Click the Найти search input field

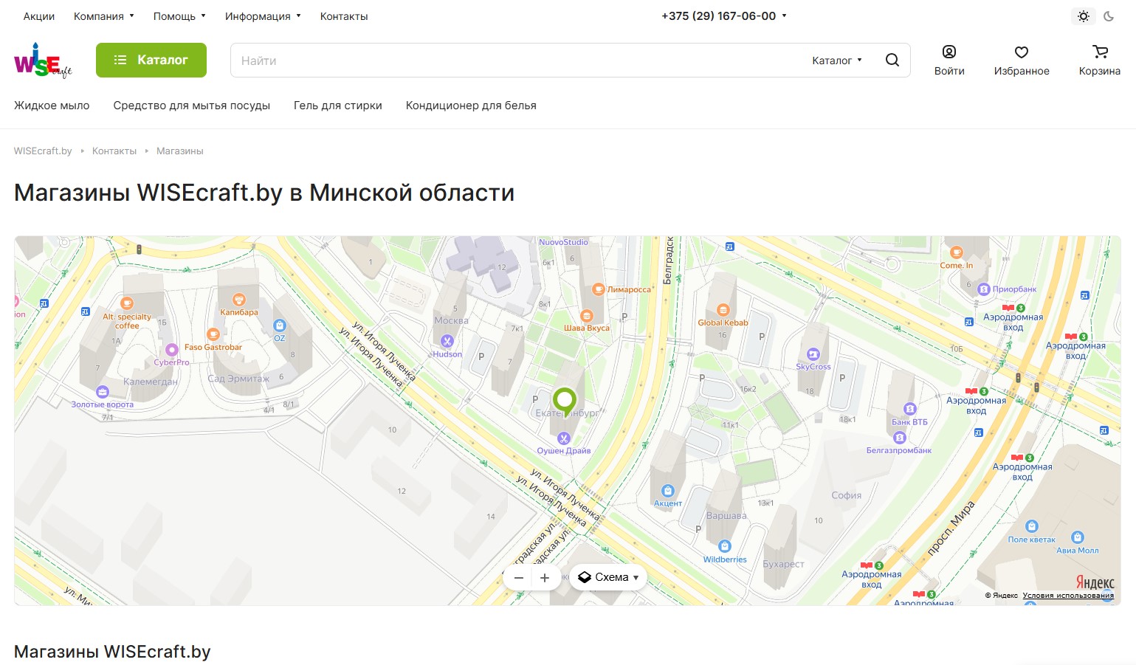[517, 61]
